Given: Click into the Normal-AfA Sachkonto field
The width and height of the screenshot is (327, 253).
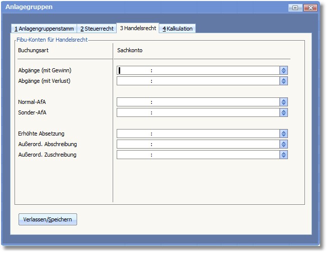Looking at the screenshot, I should click(198, 102).
